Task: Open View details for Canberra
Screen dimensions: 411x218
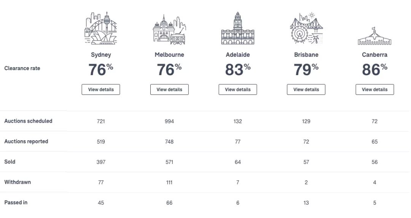Action: [374, 90]
